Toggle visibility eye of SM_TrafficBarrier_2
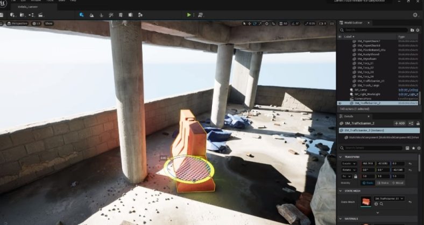Viewport: 424px width, 225px height. coord(340,103)
